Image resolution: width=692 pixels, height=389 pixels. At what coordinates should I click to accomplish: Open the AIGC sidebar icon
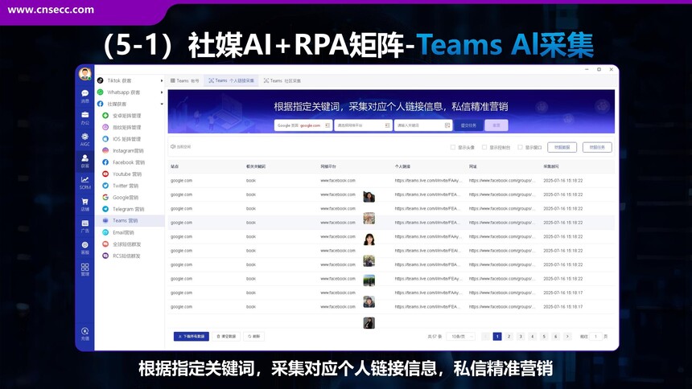pos(84,139)
